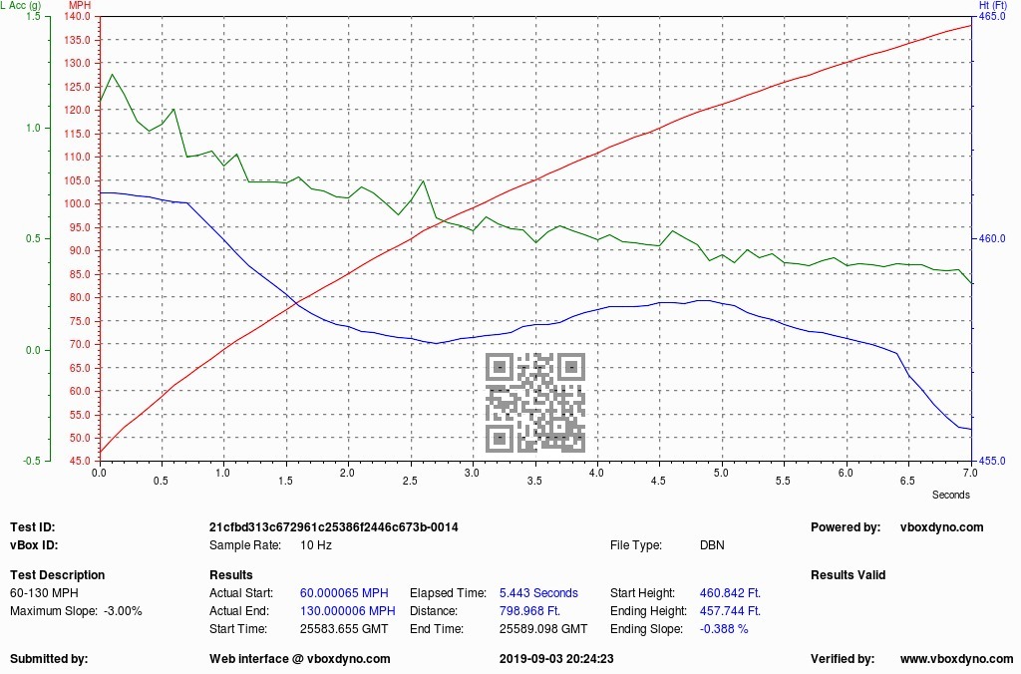The image size is (1021, 674).
Task: Click the Web interface @ vboxdyno.com text
Action: [x=299, y=659]
